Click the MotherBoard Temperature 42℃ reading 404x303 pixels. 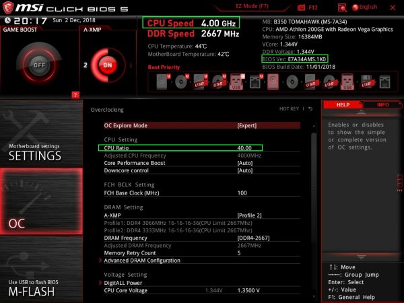coord(189,54)
